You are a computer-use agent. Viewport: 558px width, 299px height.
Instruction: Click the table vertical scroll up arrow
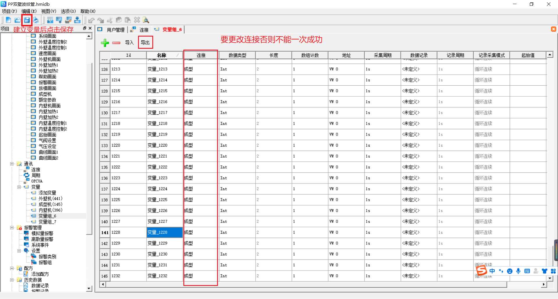(x=550, y=55)
